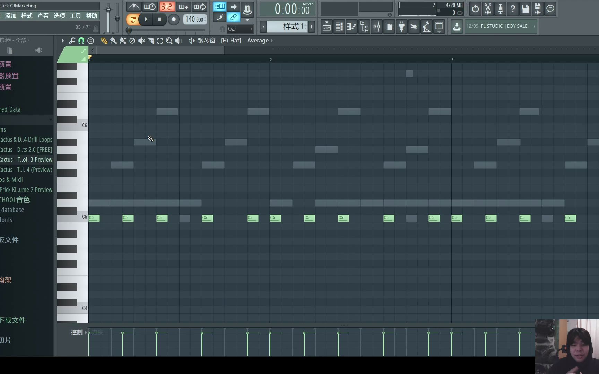The image size is (599, 374).
Task: Open the 工具 menu
Action: [76, 16]
